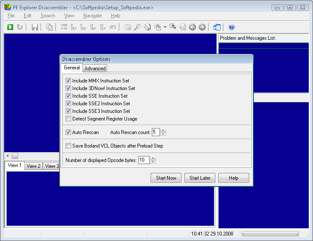This screenshot has height=241, width=313.
Task: Open the Edit menu
Action: pyautogui.click(x=27, y=16)
